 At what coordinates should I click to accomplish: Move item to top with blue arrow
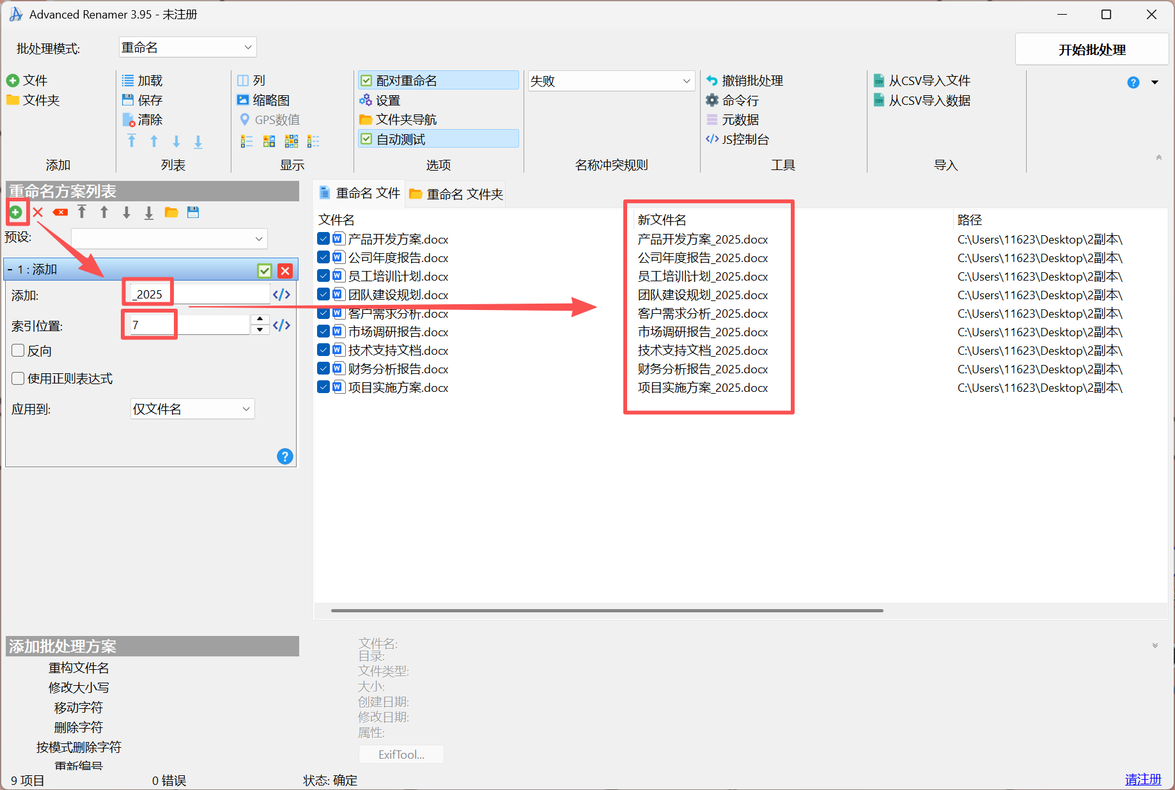[x=132, y=141]
